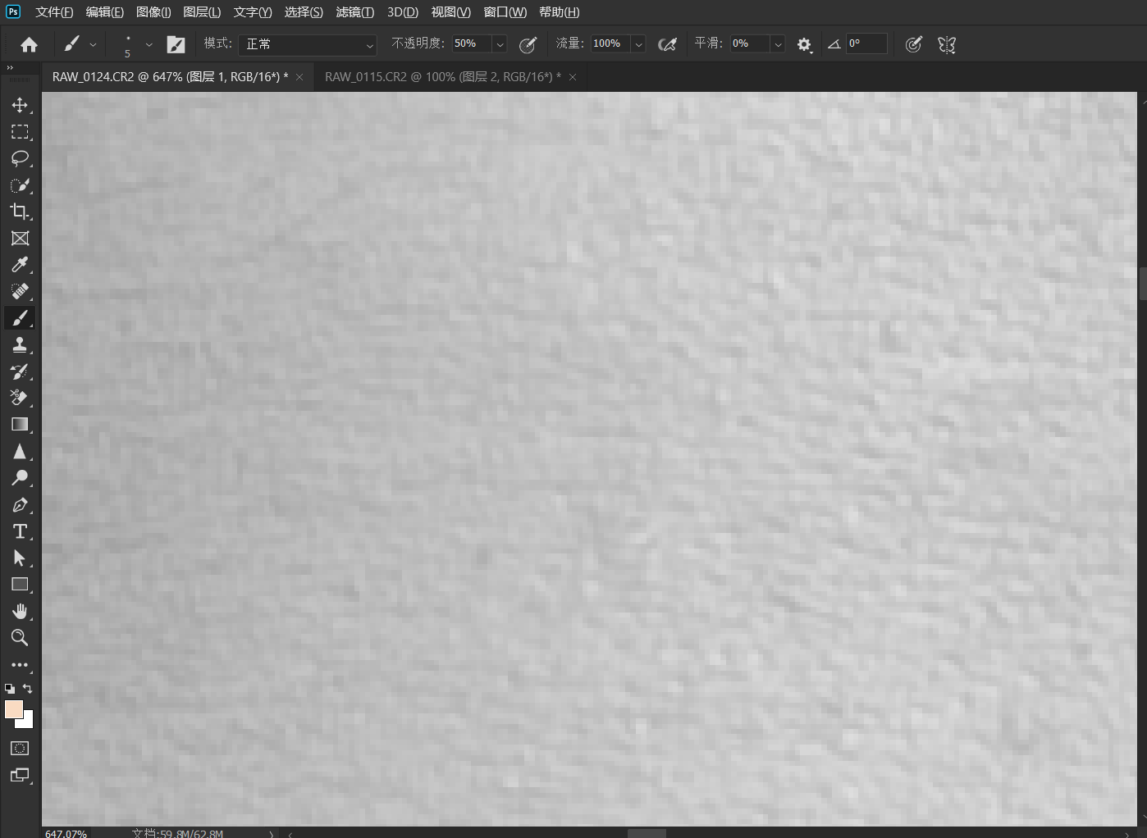Open the foreground color picker

(13, 709)
